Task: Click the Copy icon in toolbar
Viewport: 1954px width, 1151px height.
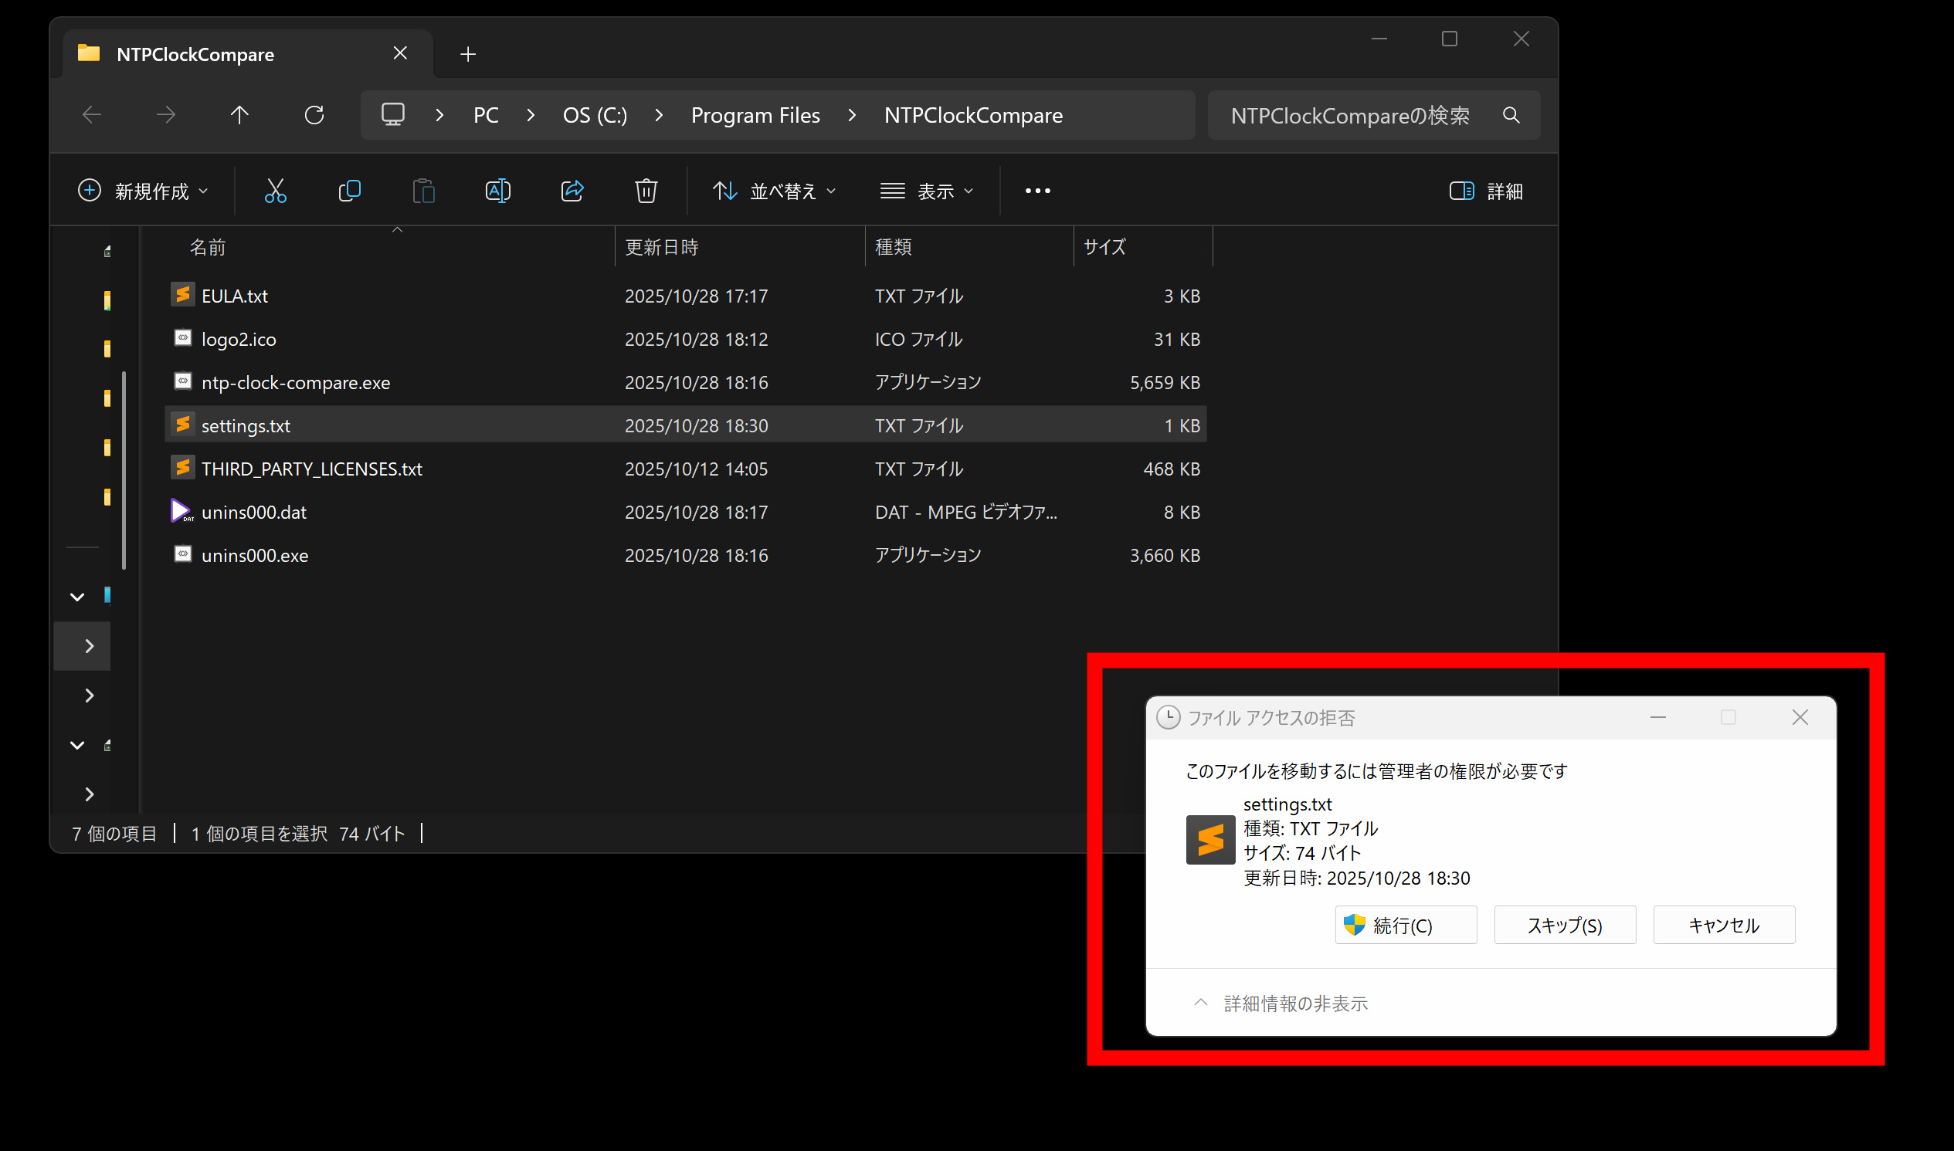Action: click(349, 191)
